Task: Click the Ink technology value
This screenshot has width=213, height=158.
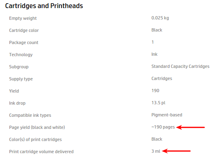Action: (154, 54)
